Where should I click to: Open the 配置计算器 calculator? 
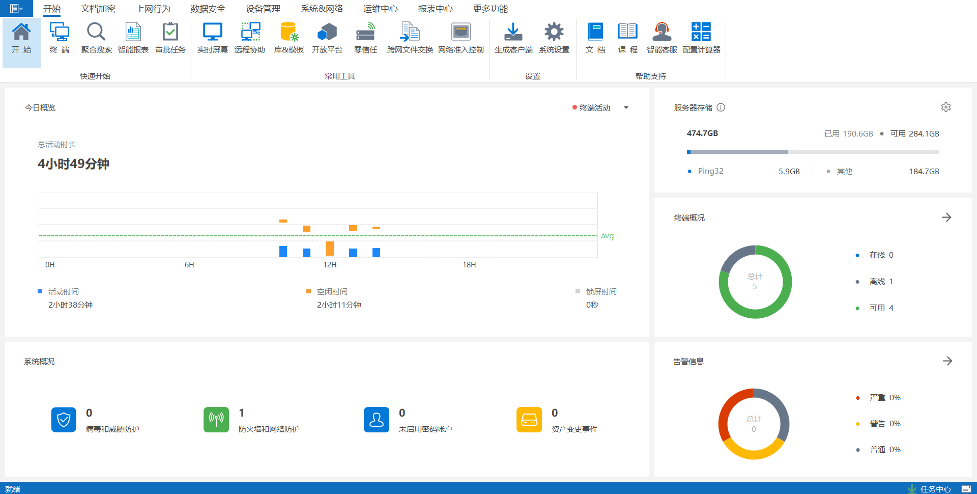coord(701,38)
